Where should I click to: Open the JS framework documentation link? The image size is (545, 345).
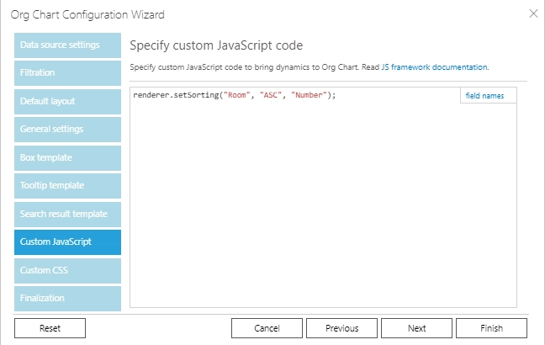point(435,67)
